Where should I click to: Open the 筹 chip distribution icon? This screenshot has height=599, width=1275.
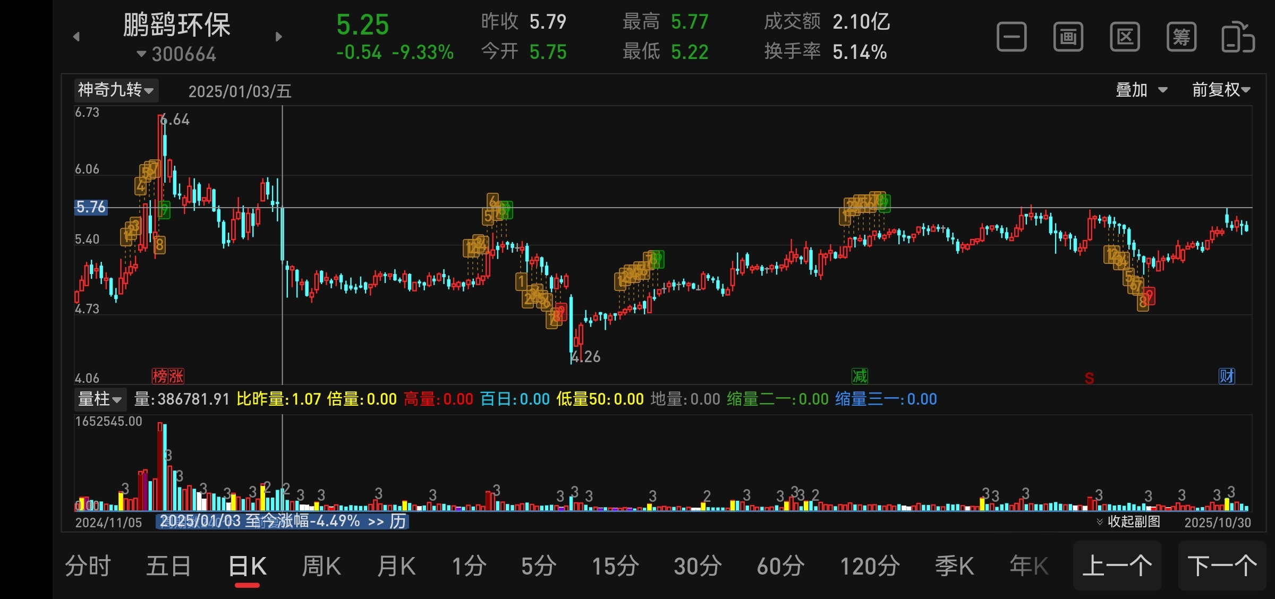tap(1181, 37)
